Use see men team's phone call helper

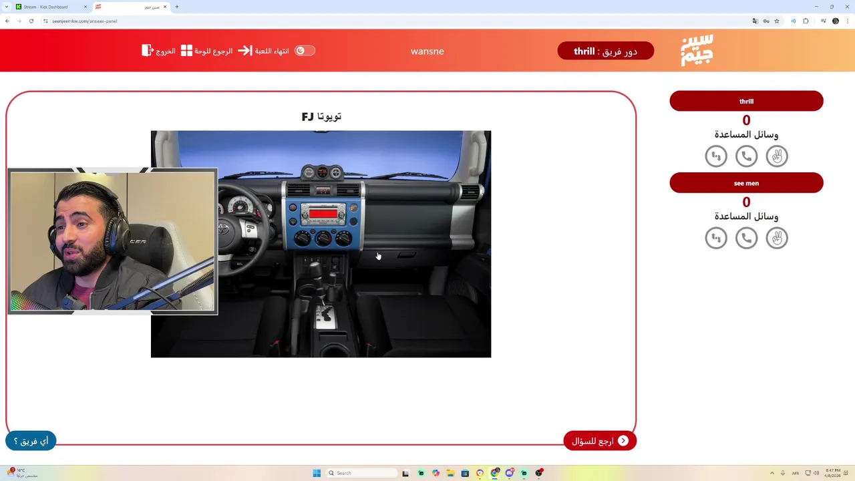coord(746,238)
